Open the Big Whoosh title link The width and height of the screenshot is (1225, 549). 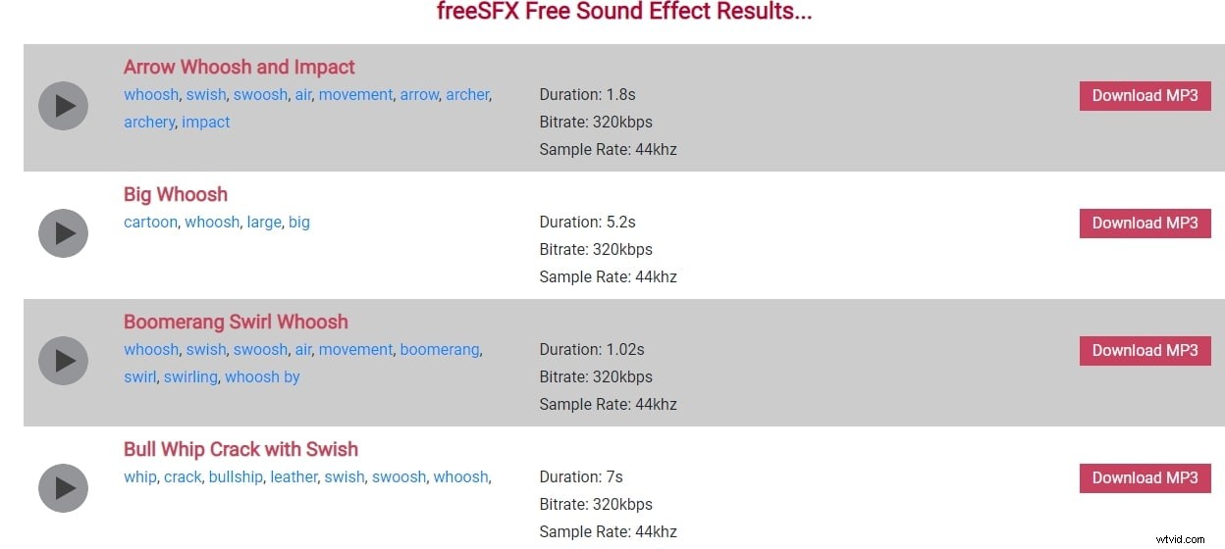[176, 194]
